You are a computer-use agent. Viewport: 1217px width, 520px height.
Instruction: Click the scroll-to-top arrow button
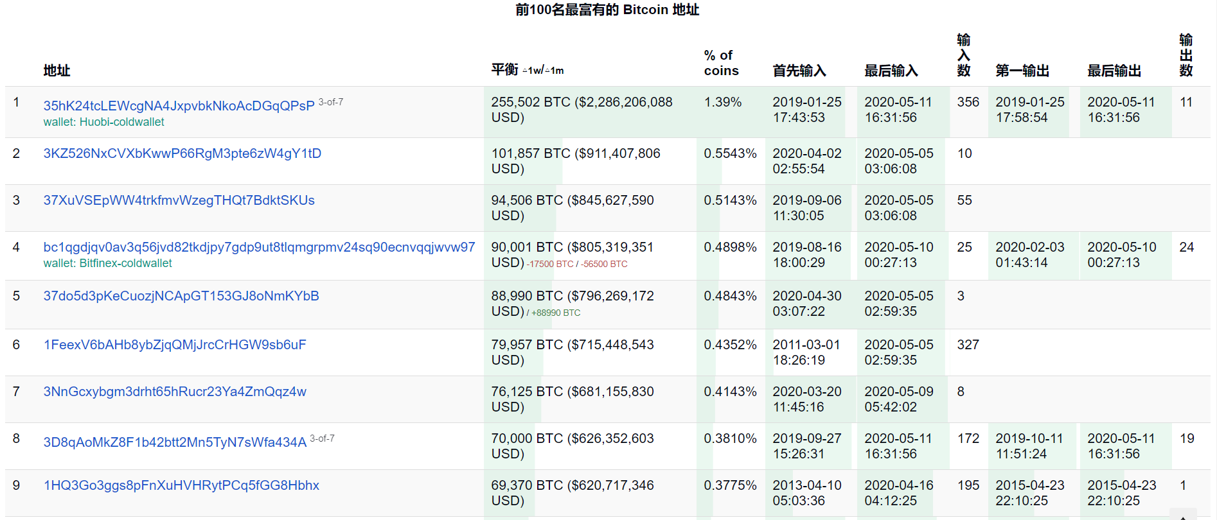coord(1183,516)
